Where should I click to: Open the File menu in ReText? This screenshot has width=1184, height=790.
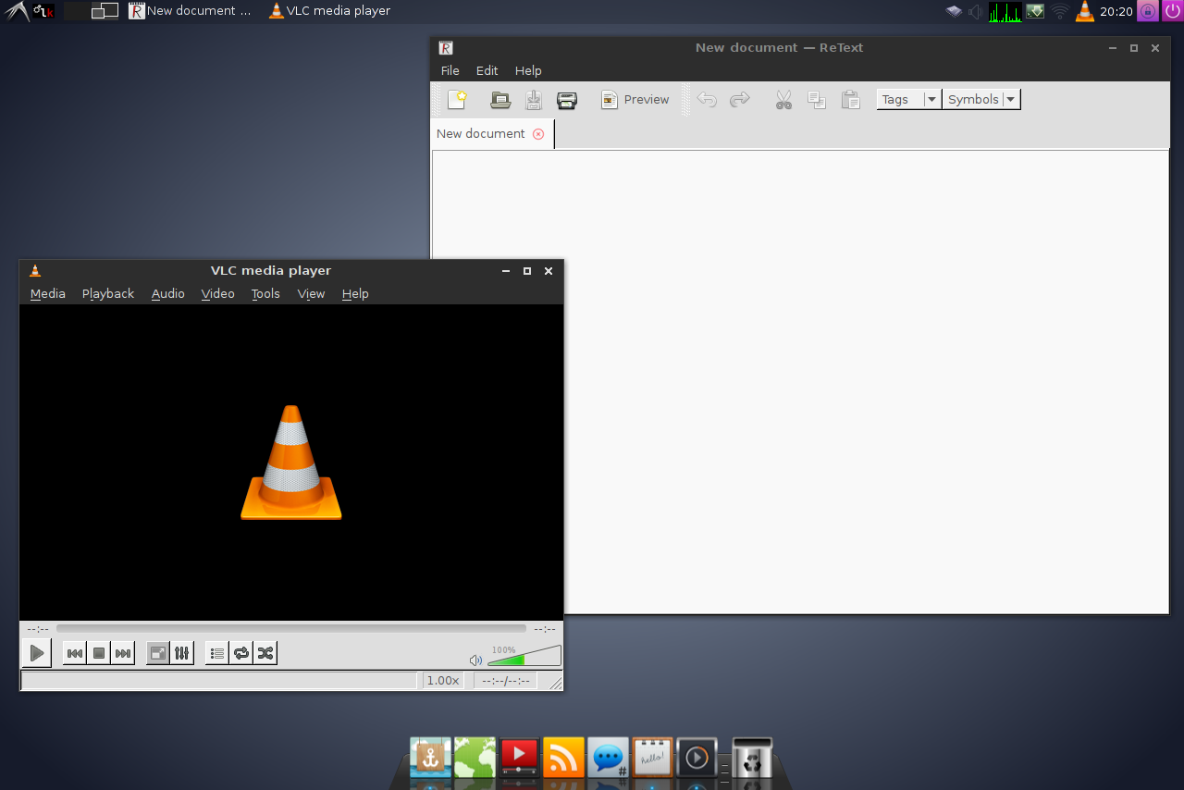(x=450, y=70)
